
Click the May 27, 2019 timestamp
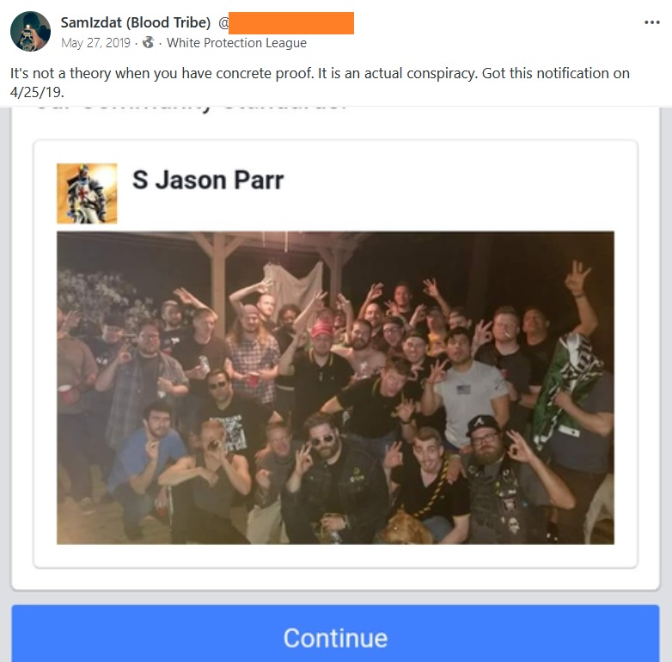click(95, 43)
